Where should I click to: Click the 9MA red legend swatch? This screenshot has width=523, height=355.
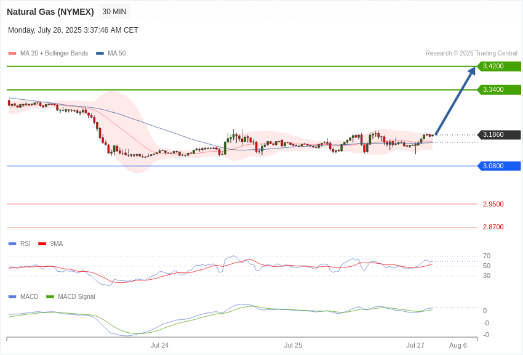point(42,244)
